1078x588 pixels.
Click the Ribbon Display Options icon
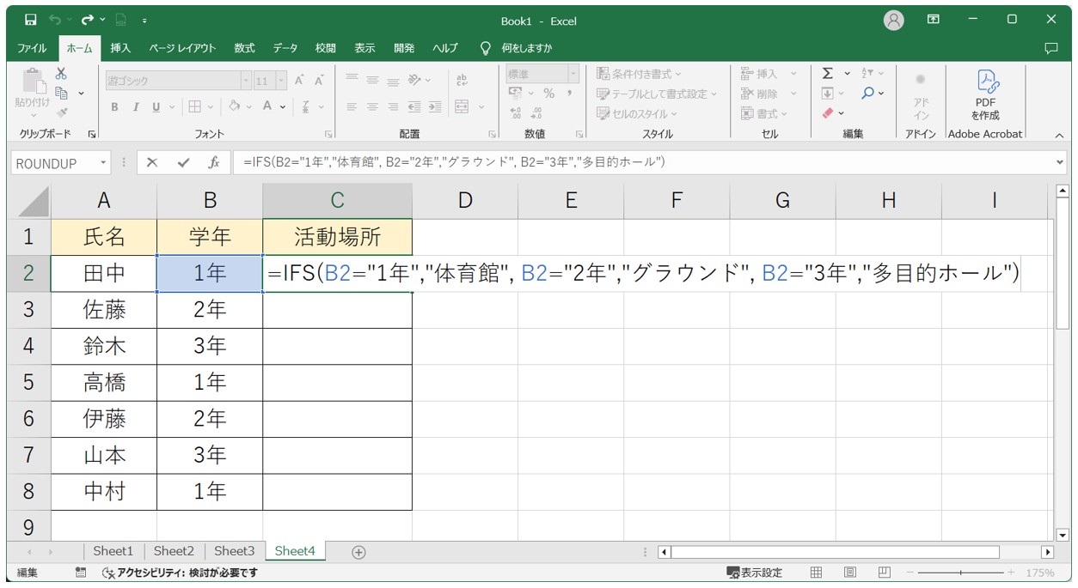934,20
